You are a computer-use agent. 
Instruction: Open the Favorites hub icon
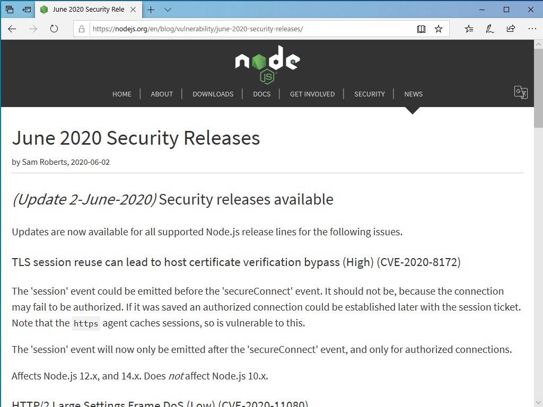point(469,29)
